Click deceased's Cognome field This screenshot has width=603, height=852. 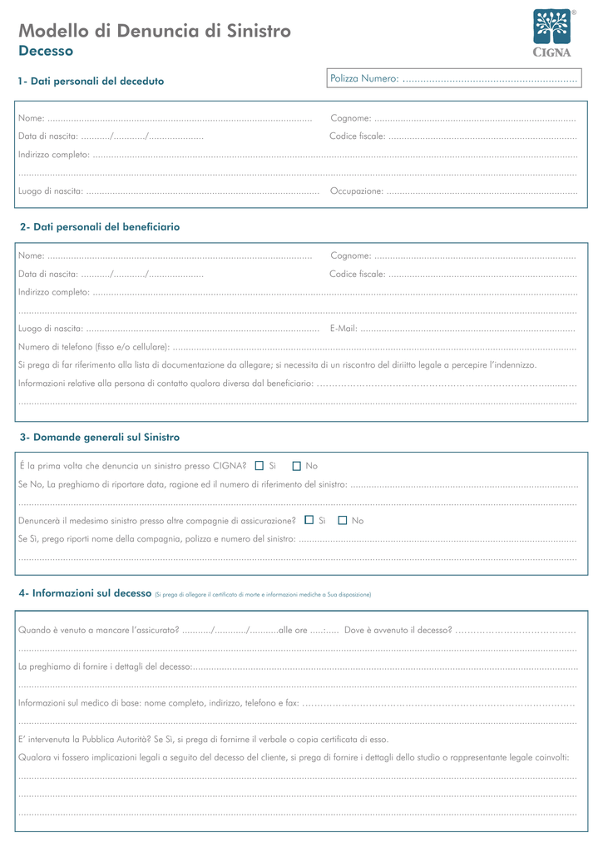coord(476,118)
